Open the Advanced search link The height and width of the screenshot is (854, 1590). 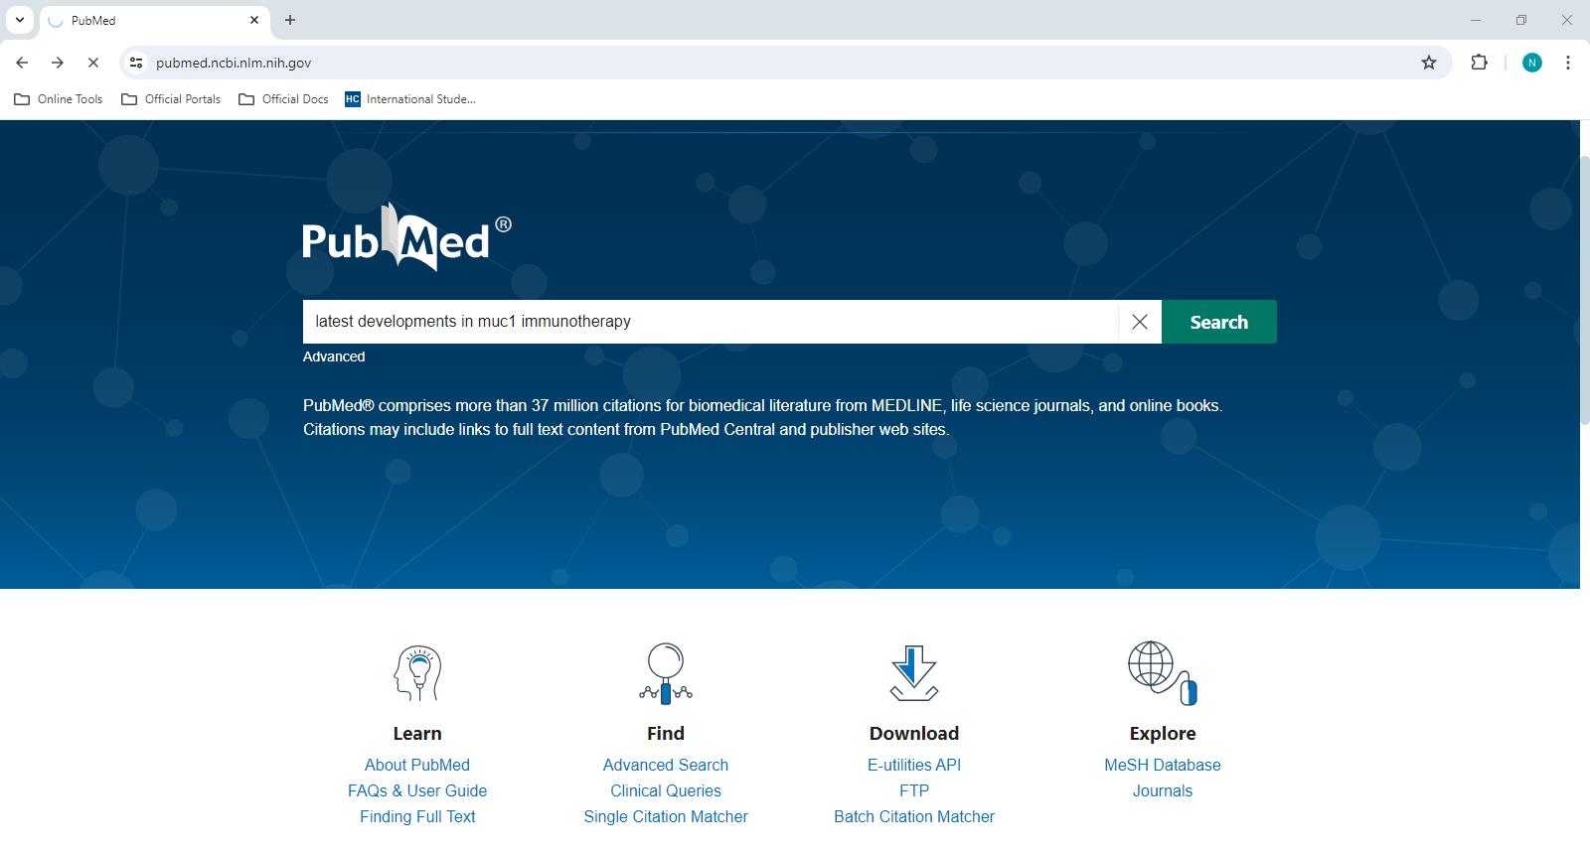coord(334,356)
